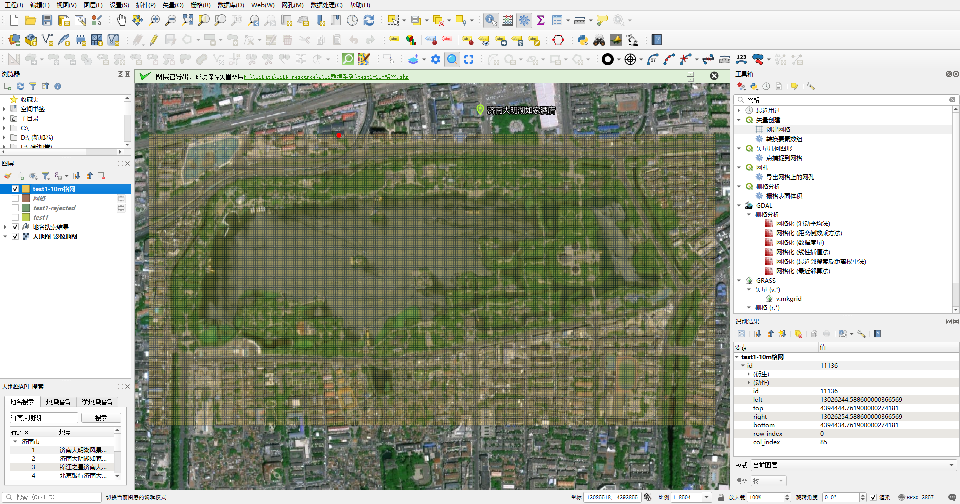Expand 最近用过 toolbox group

point(739,110)
